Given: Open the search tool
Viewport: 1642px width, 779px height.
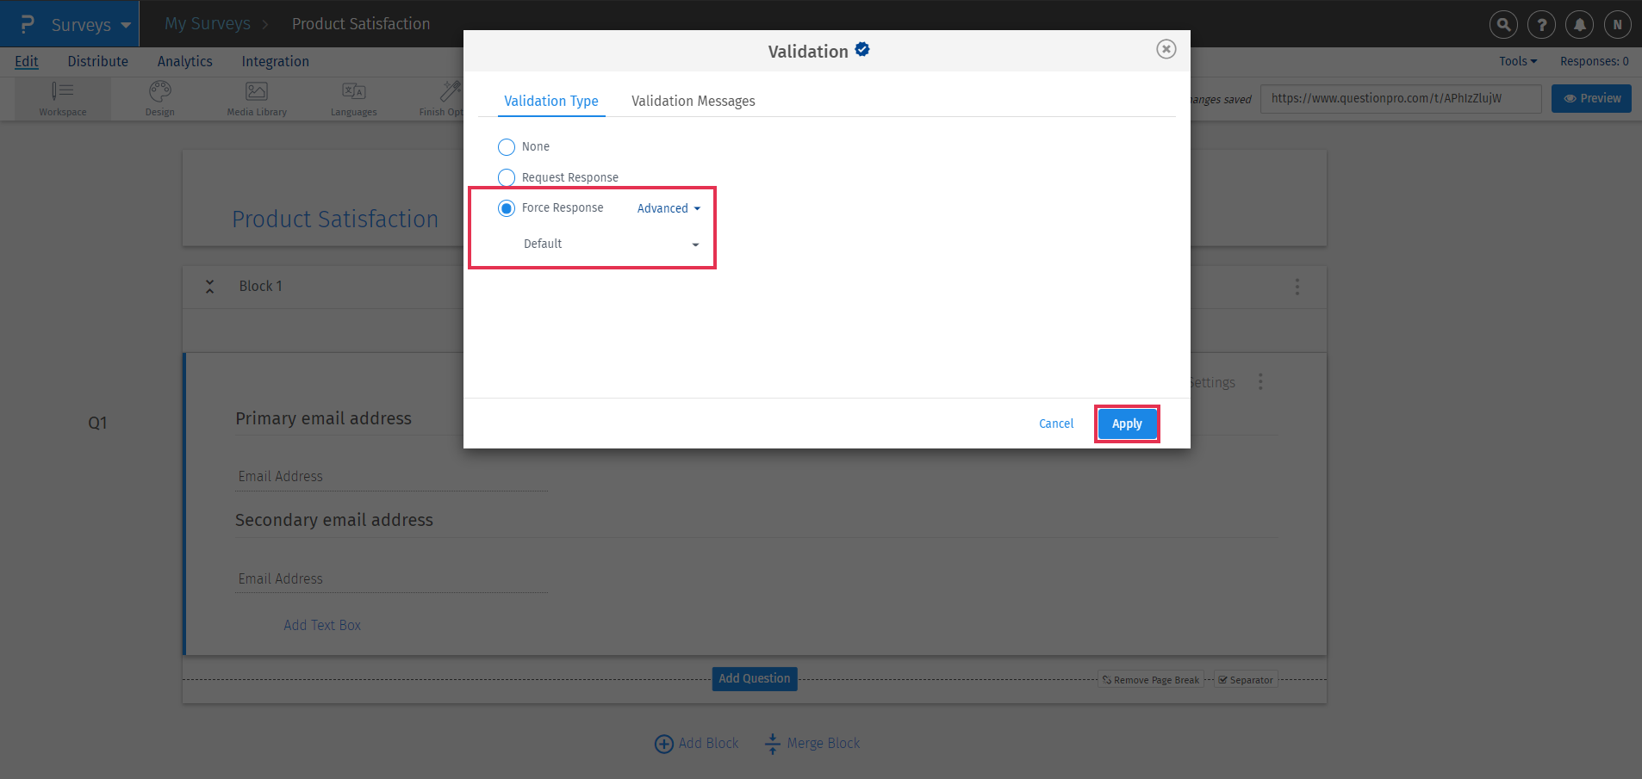Looking at the screenshot, I should coord(1502,24).
